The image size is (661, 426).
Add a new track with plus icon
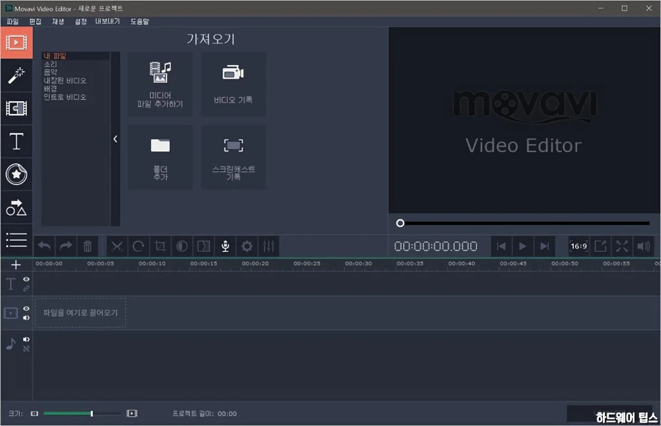click(15, 265)
